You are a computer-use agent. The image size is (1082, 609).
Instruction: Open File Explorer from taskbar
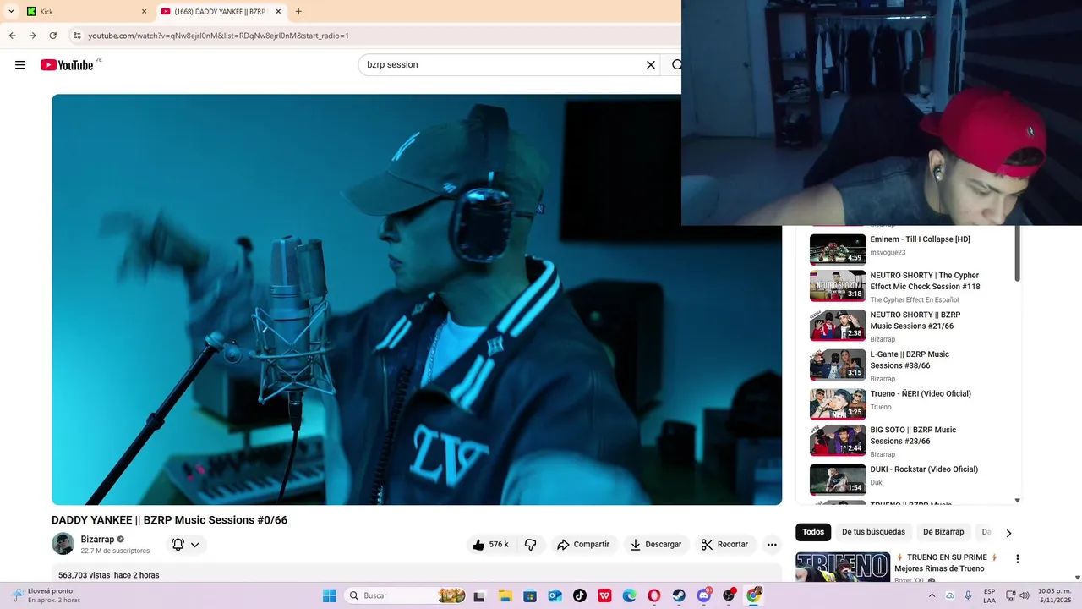pyautogui.click(x=505, y=595)
